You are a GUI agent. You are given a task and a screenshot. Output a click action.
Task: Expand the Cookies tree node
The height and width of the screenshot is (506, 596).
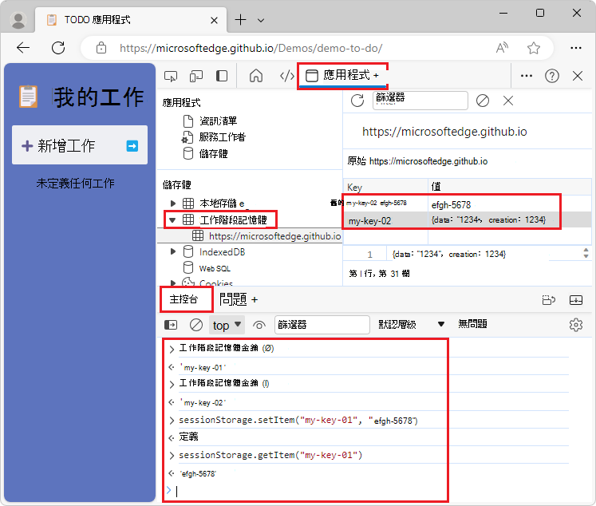(x=173, y=283)
